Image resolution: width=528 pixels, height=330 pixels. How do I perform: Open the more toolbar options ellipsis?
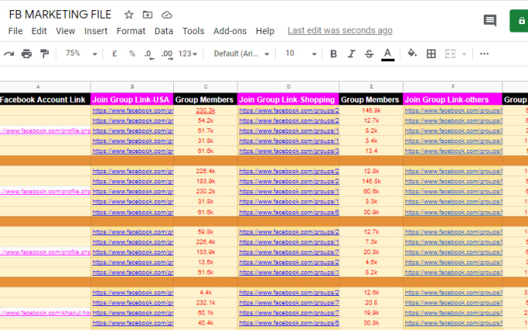pyautogui.click(x=485, y=54)
